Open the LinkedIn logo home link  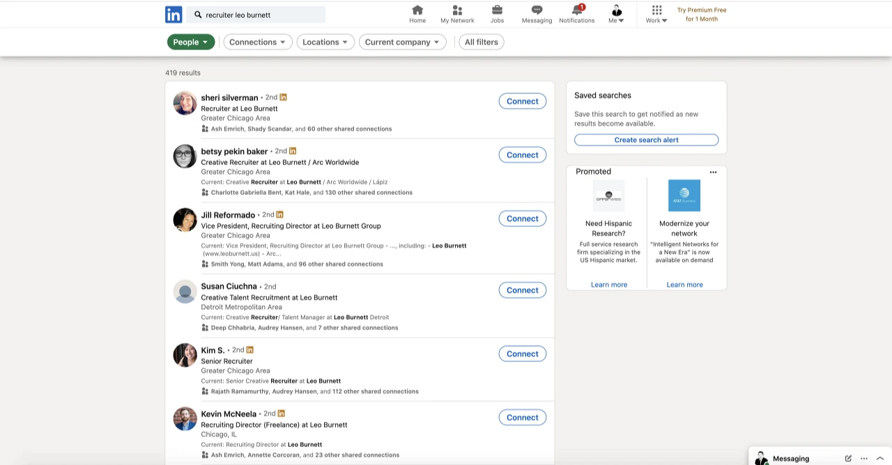pyautogui.click(x=174, y=15)
